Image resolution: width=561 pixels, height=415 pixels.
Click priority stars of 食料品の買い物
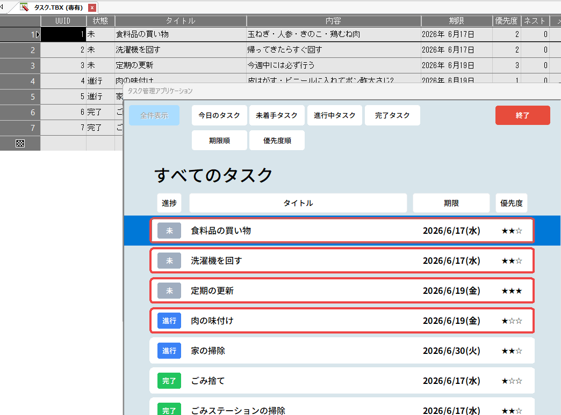pyautogui.click(x=512, y=231)
